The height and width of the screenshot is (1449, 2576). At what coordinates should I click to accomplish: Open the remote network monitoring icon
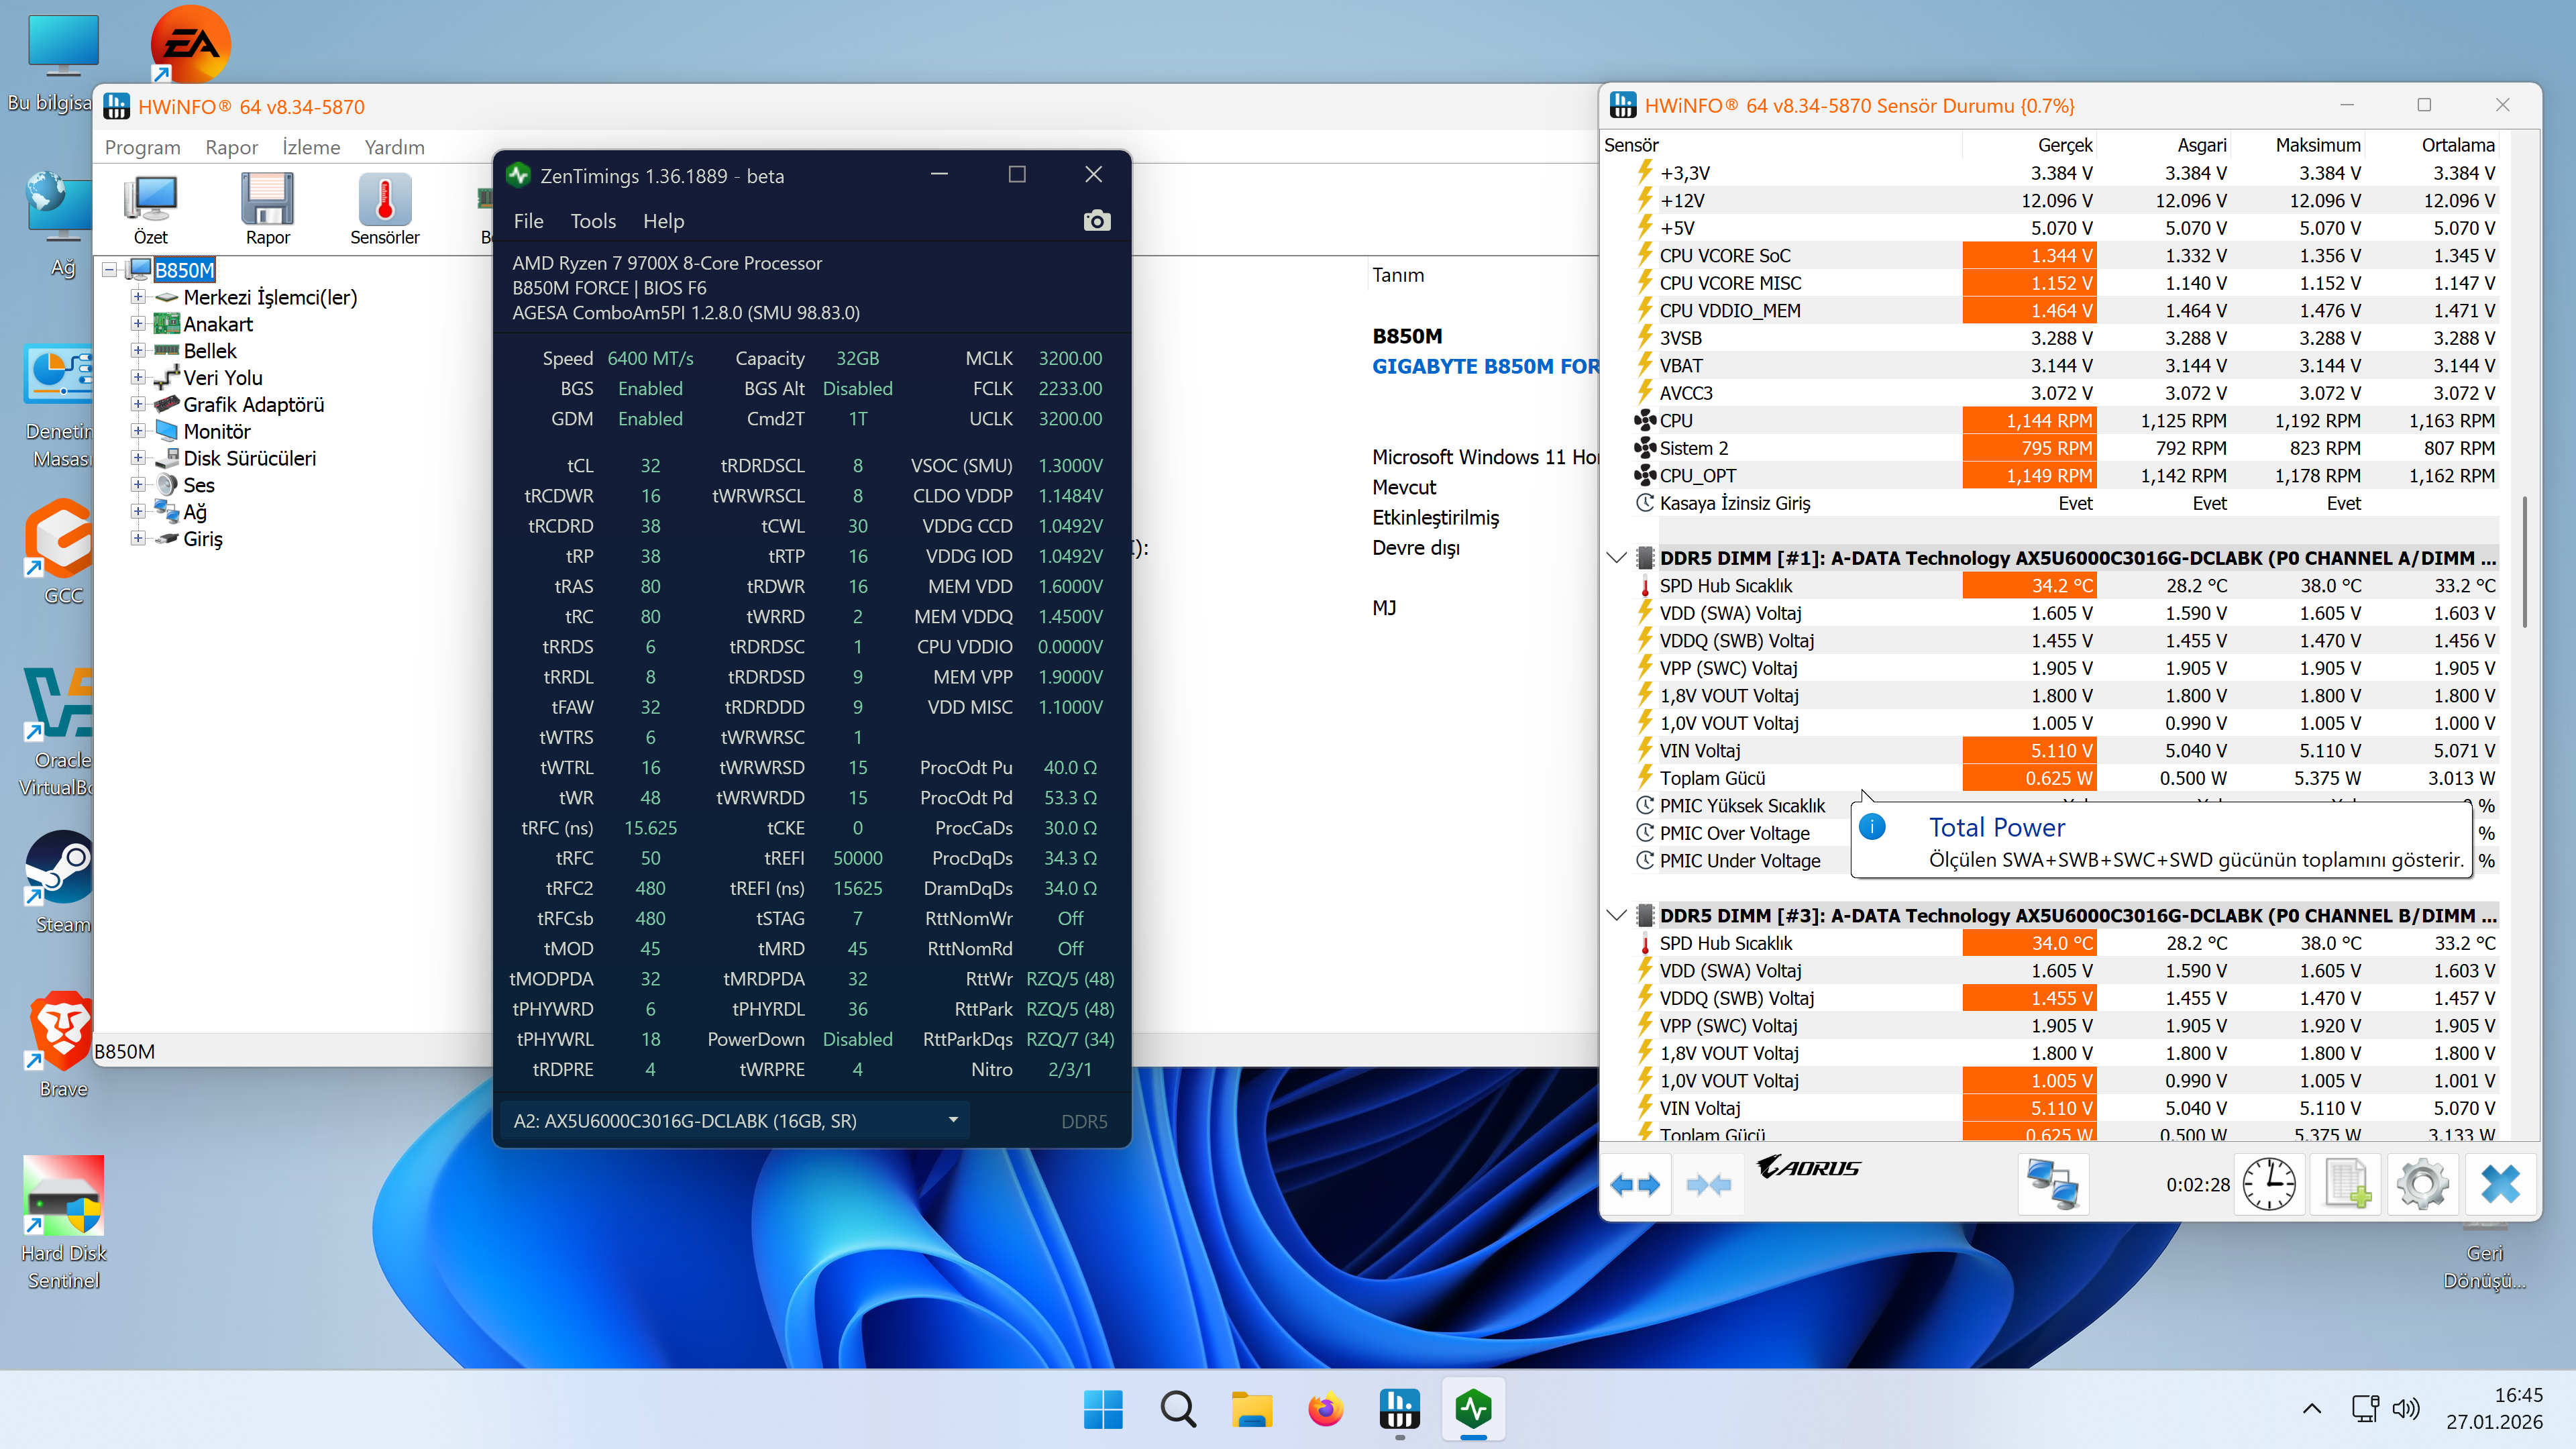pos(2053,1185)
